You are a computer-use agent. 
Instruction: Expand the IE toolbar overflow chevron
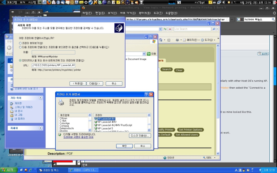[218, 38]
